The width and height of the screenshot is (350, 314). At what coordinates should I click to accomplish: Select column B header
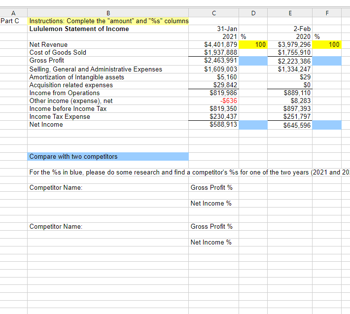pyautogui.click(x=108, y=13)
